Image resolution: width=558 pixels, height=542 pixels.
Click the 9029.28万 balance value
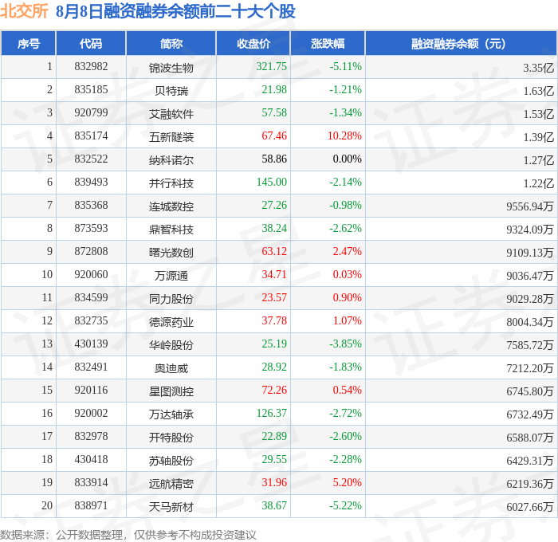(530, 299)
